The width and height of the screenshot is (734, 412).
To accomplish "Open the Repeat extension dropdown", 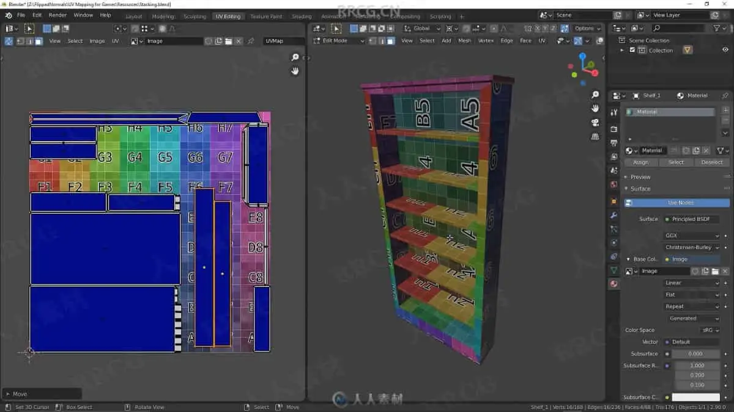I will pos(692,306).
